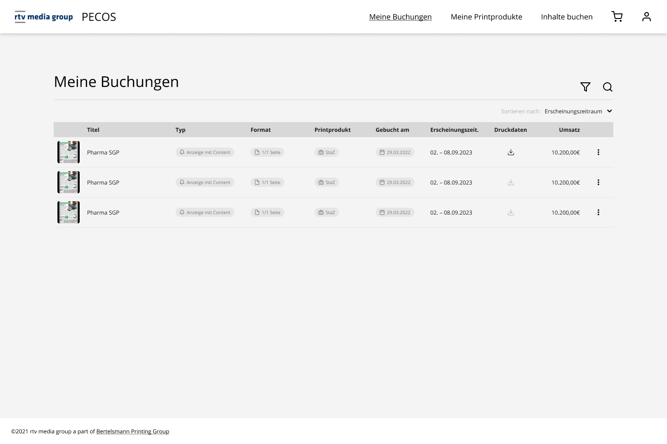Follow the Bertelsmann Printing Group link

coord(132,432)
